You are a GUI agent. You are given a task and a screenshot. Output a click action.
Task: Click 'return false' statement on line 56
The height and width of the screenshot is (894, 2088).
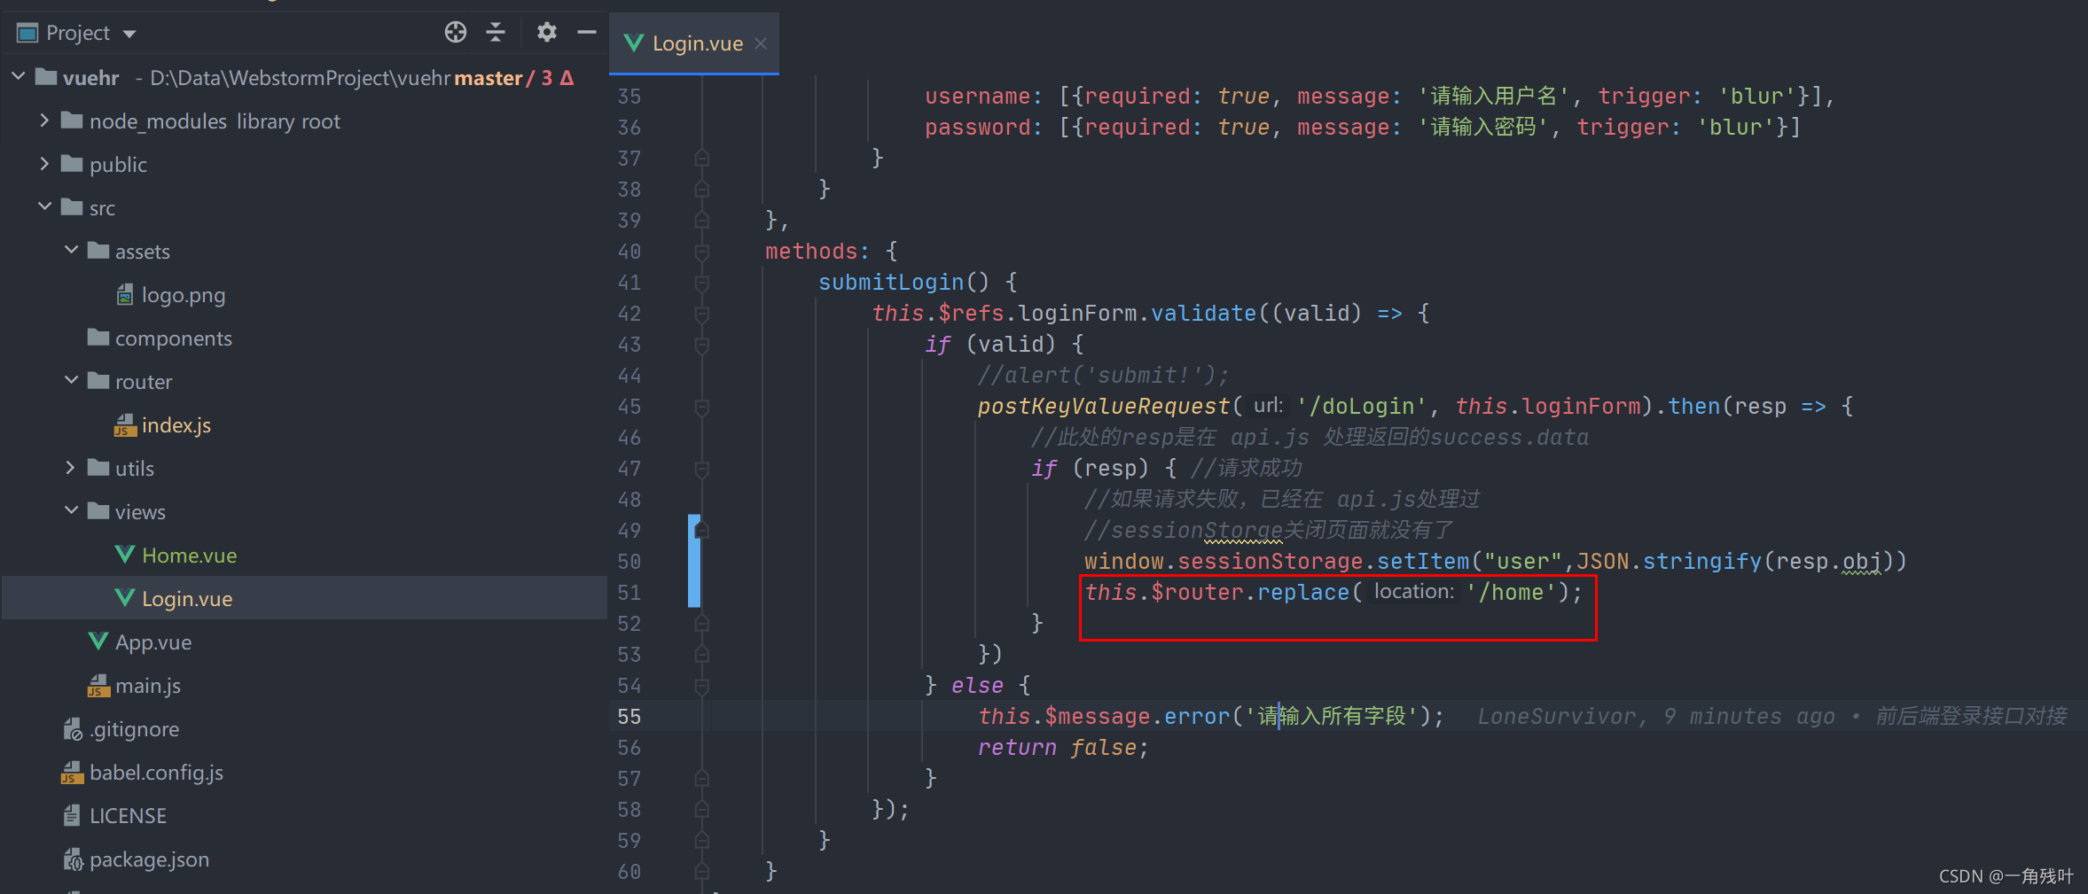tap(1062, 747)
